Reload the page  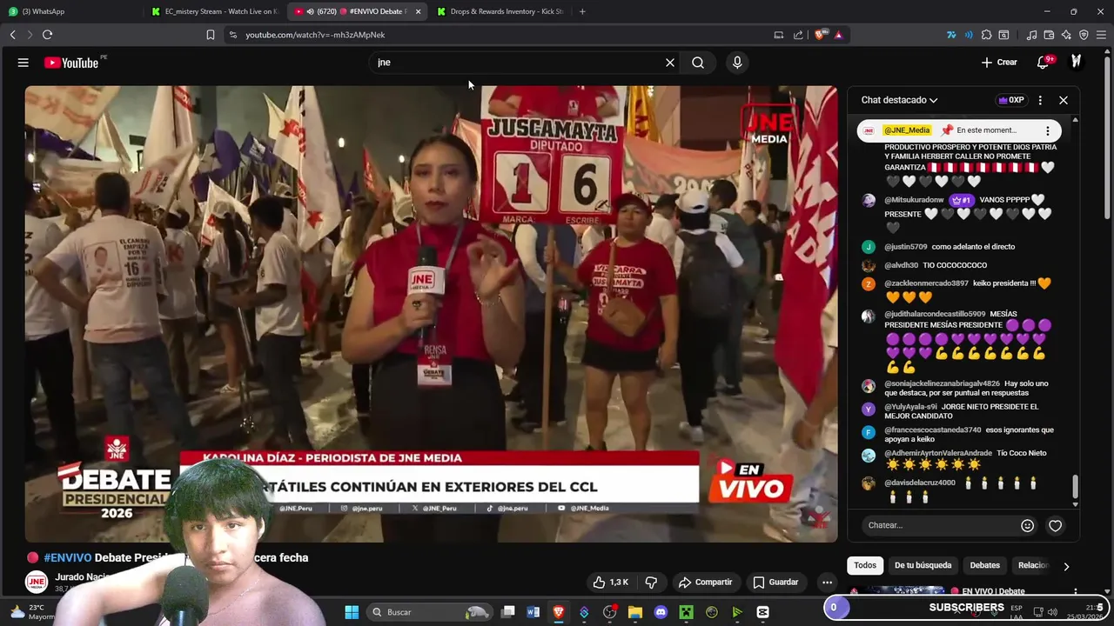point(47,35)
